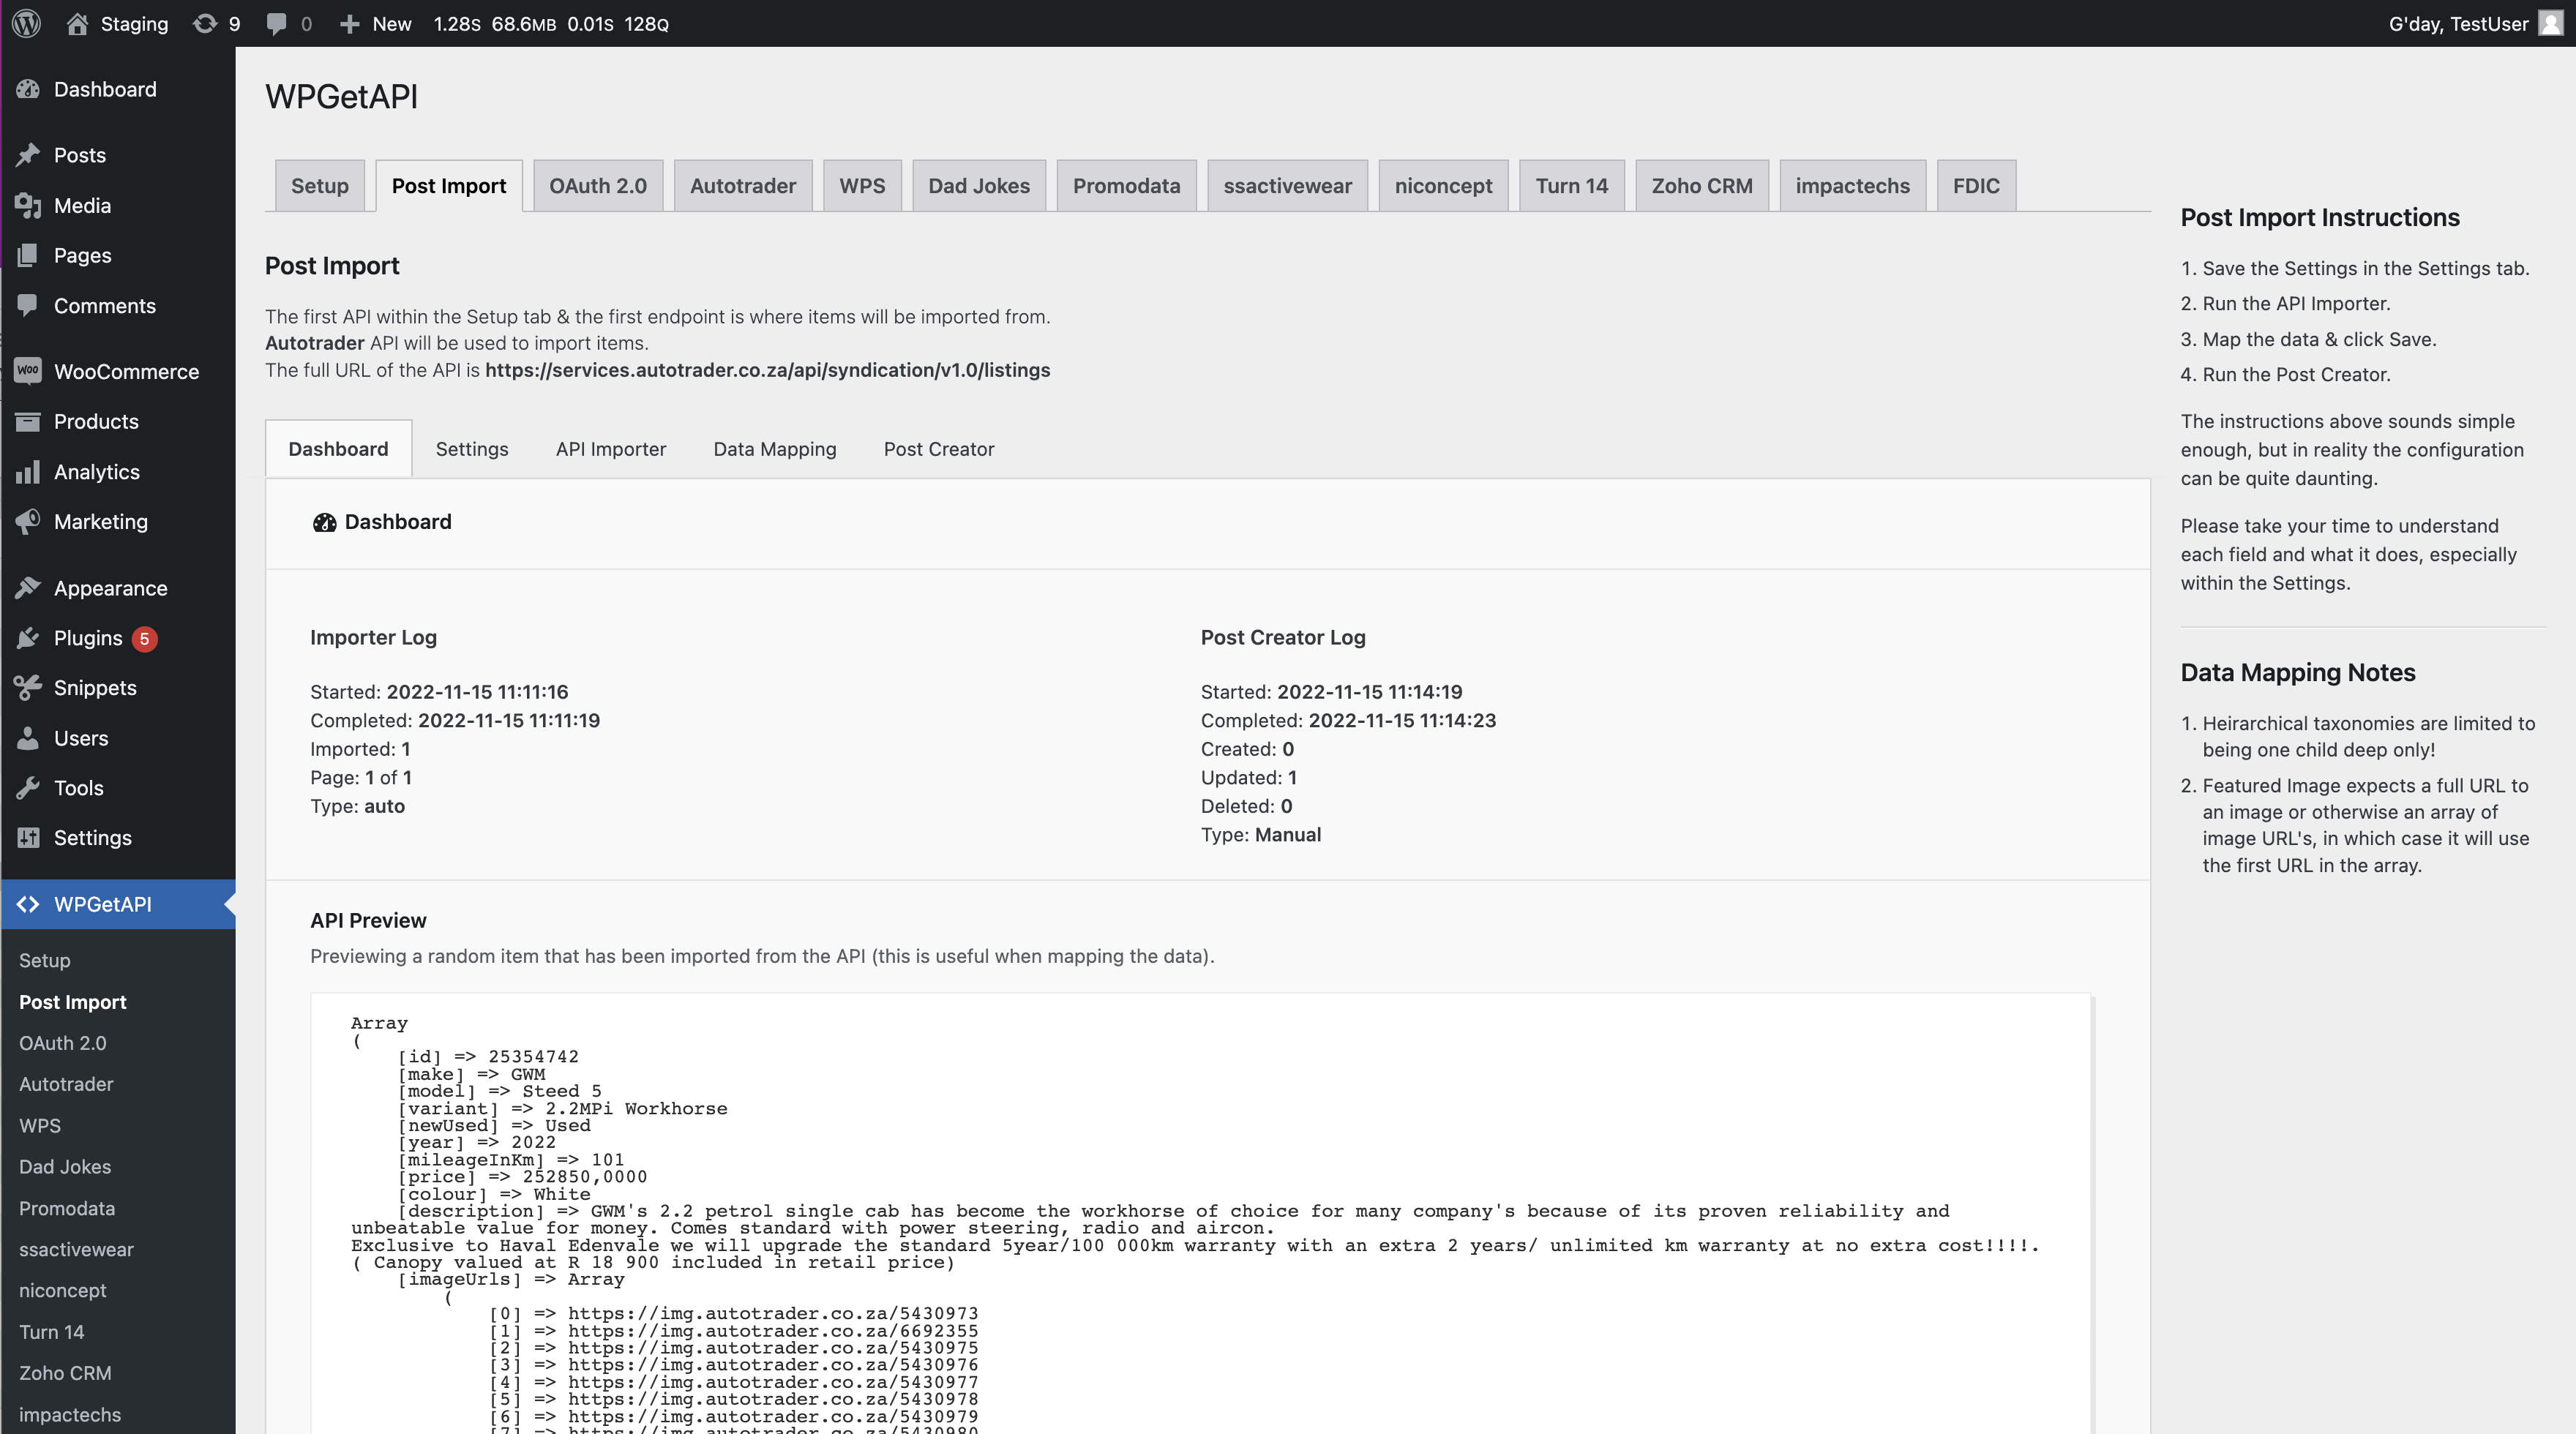Open Zoho CRM in sidebar submenu
The height and width of the screenshot is (1434, 2576).
coord(65,1373)
